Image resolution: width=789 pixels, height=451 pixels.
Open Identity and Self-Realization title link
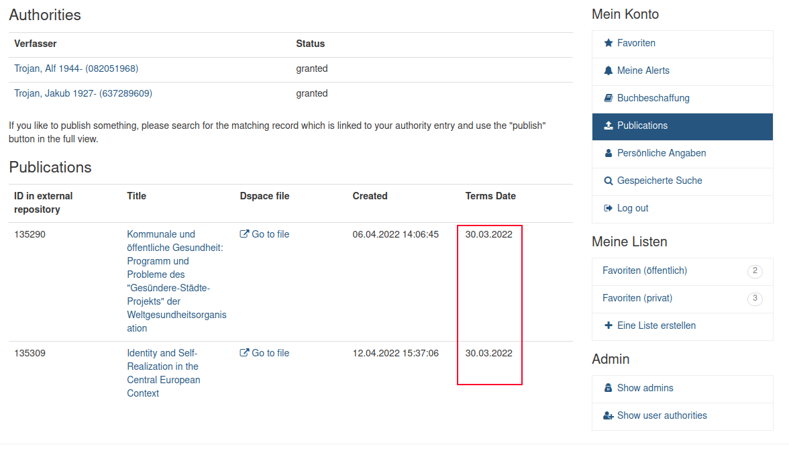(x=164, y=373)
